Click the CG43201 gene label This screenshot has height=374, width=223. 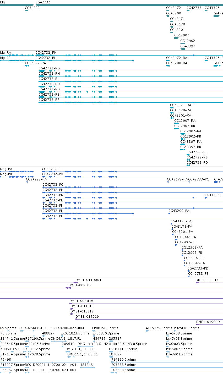point(177,30)
